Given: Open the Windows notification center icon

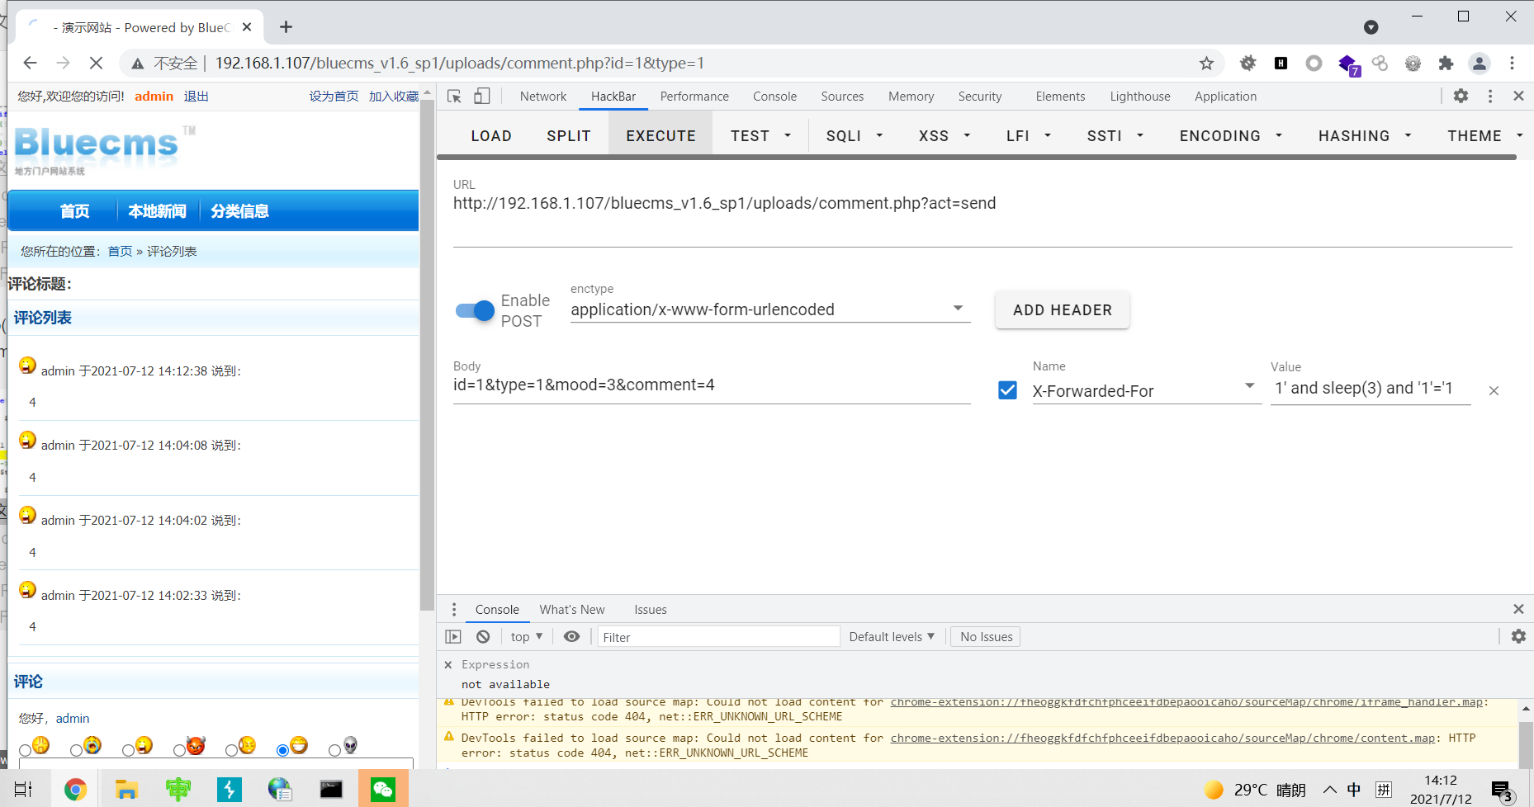Looking at the screenshot, I should pyautogui.click(x=1502, y=790).
